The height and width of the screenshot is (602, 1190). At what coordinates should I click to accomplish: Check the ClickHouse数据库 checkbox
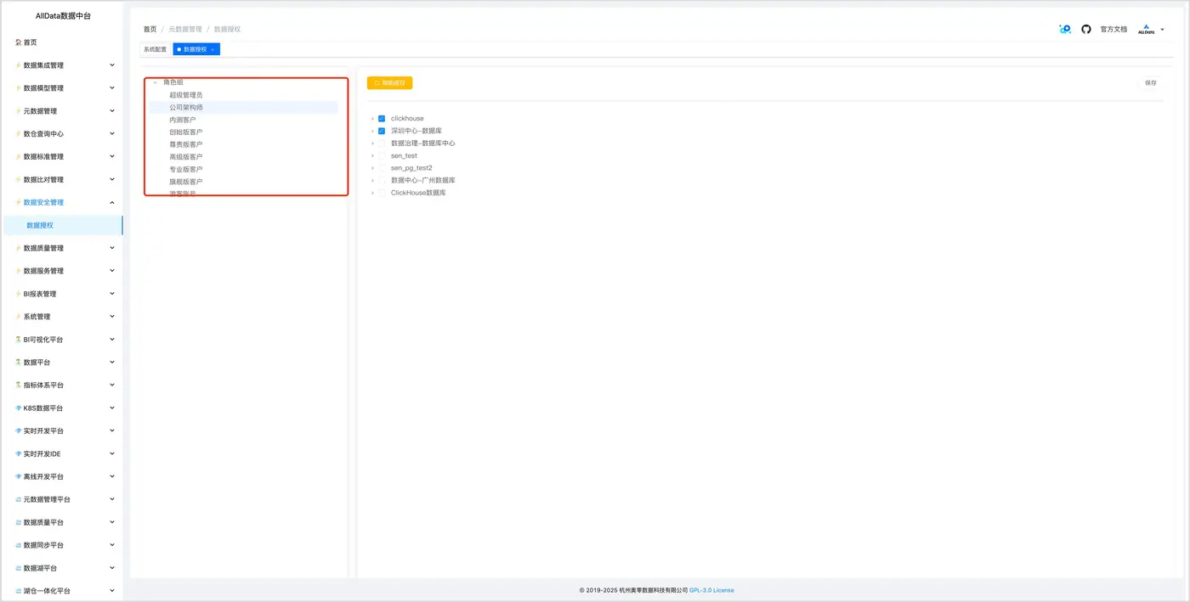pyautogui.click(x=382, y=193)
